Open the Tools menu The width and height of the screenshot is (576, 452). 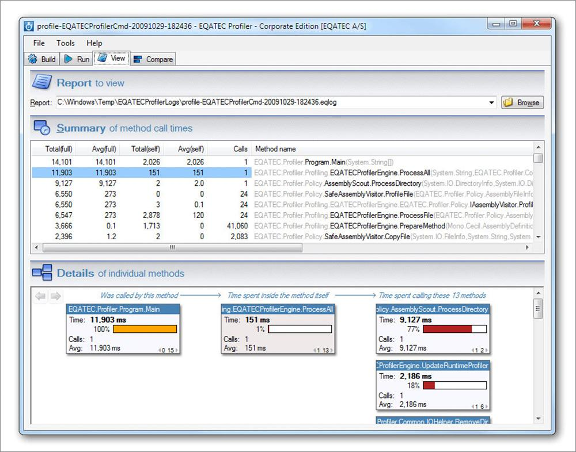66,43
